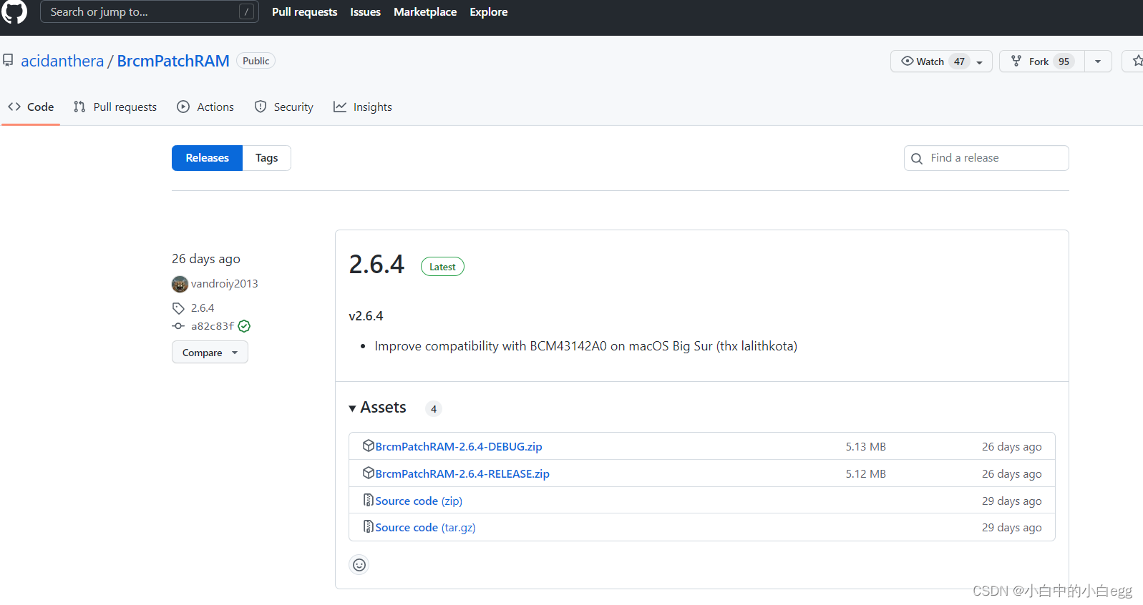The width and height of the screenshot is (1143, 605).
Task: Click the Pull requests tab icon
Action: pyautogui.click(x=79, y=107)
